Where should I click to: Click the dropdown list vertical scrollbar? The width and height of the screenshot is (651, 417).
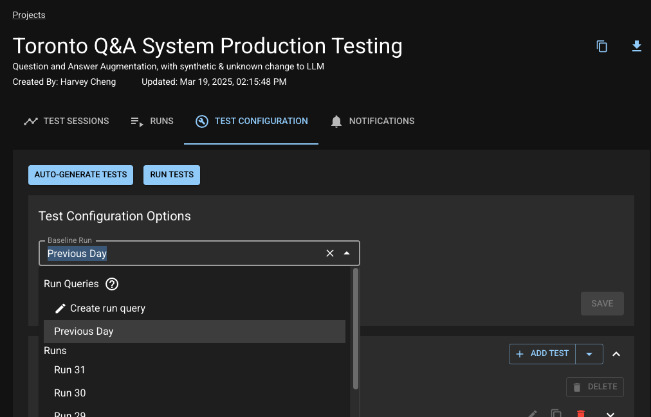pos(356,328)
